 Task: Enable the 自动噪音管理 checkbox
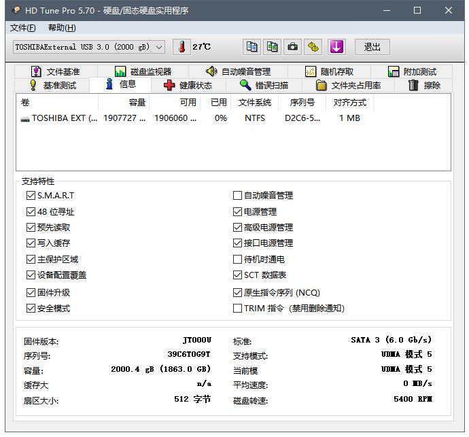[x=237, y=195]
